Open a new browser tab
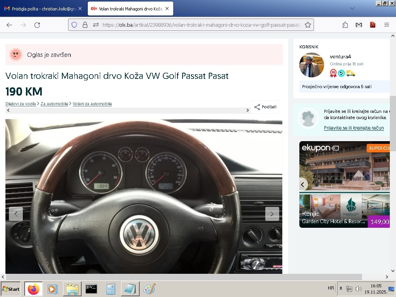This screenshot has height=297, width=396. (182, 9)
